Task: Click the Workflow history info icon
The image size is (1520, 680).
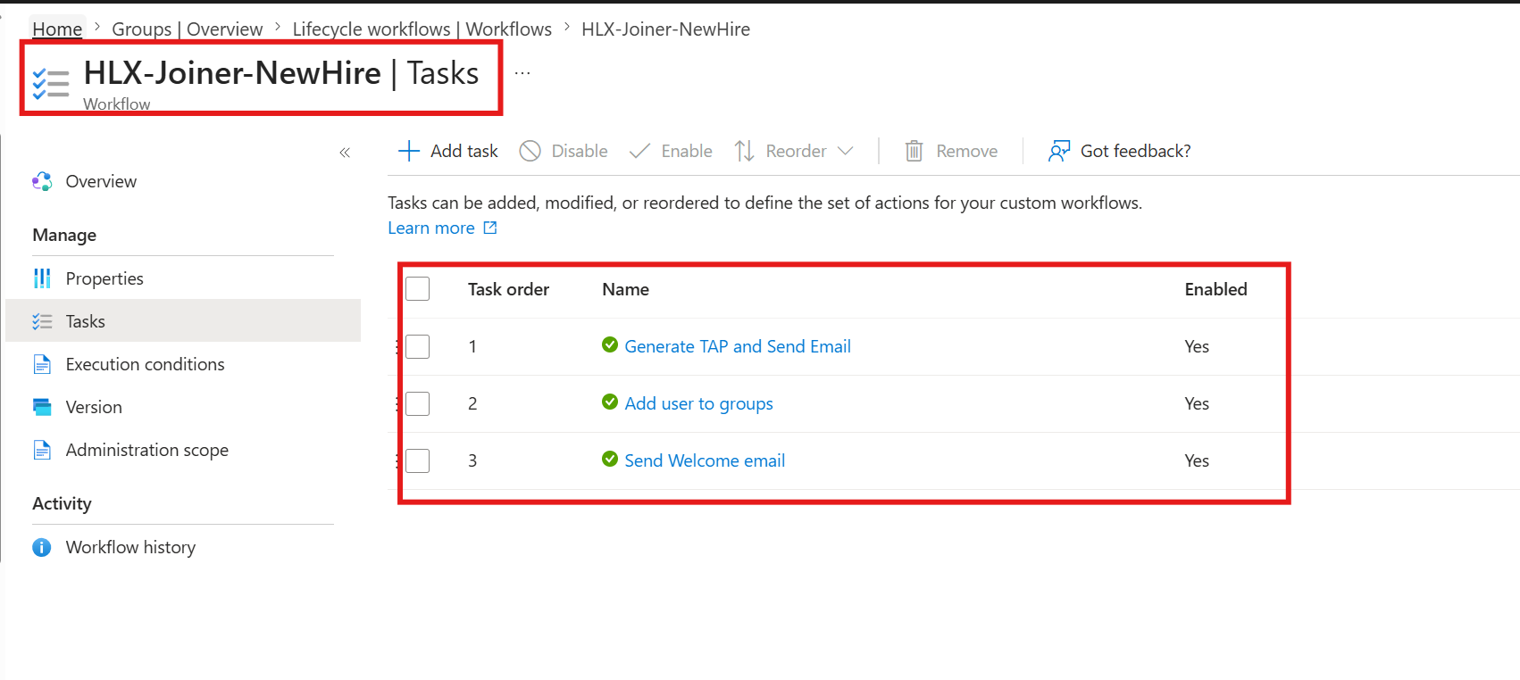Action: click(x=42, y=547)
